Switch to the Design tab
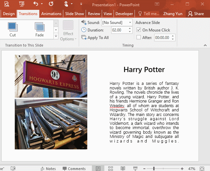 [x=9, y=14]
